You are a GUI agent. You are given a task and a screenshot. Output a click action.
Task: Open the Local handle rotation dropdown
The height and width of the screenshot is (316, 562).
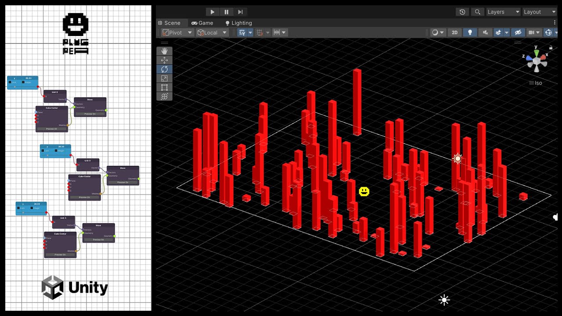212,32
